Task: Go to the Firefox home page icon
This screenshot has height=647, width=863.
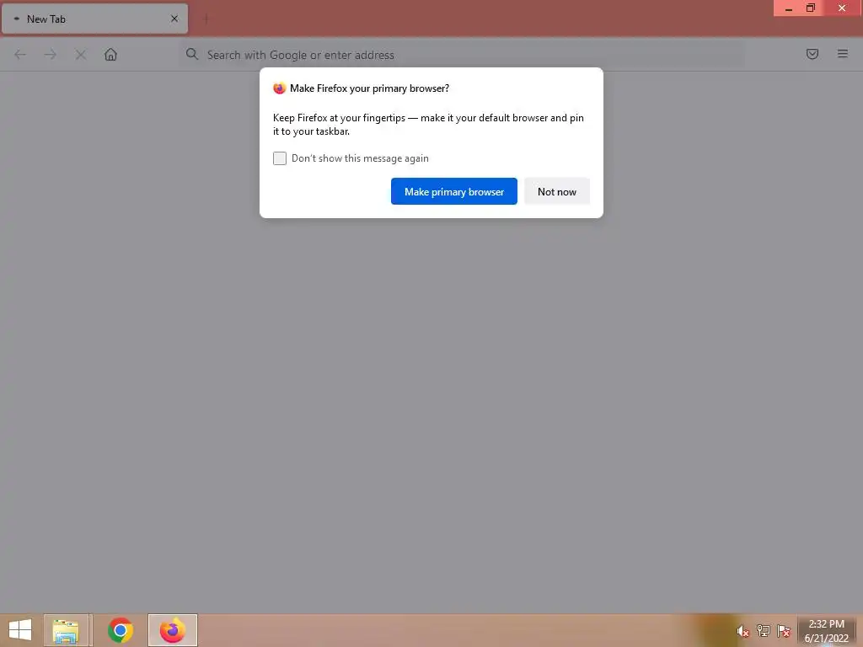Action: click(x=110, y=55)
